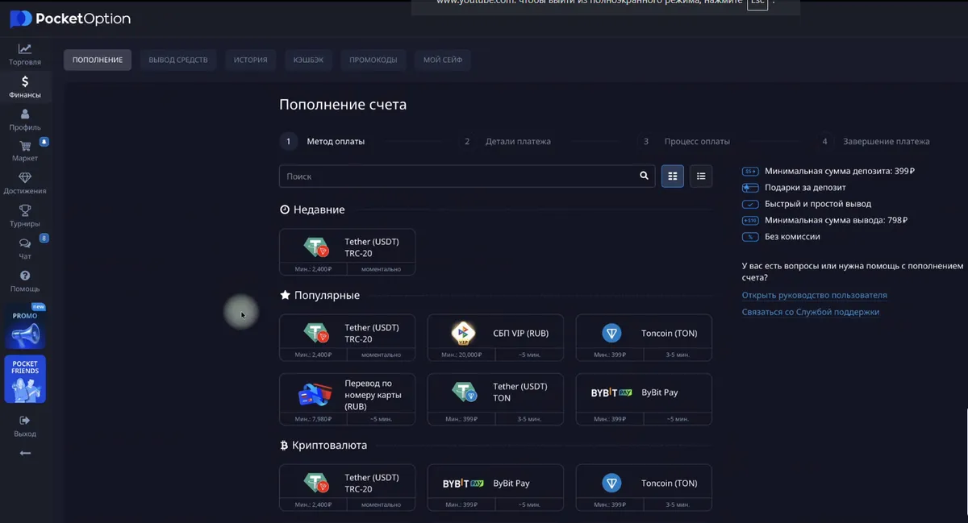
Task: Click Связаться со Службой поддержки
Action: tap(812, 311)
